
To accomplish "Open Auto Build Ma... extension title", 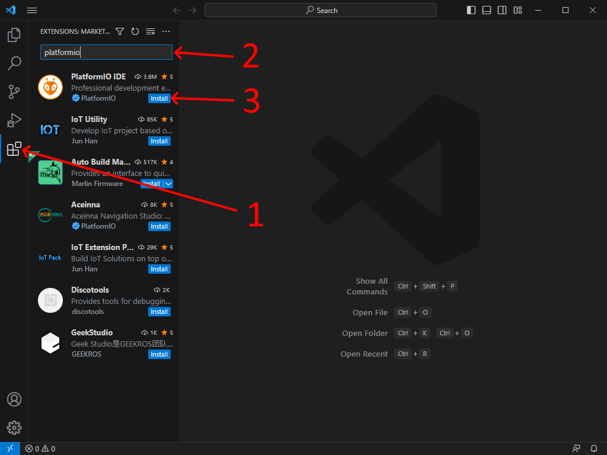I will (101, 162).
